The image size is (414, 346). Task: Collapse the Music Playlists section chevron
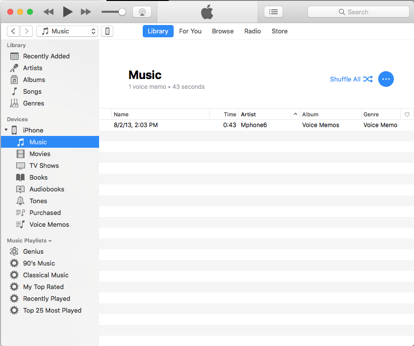coord(50,241)
